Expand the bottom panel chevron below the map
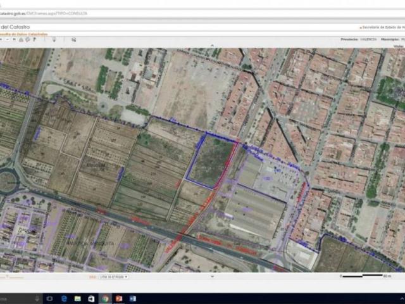This screenshot has width=405, height=304. tap(212, 276)
